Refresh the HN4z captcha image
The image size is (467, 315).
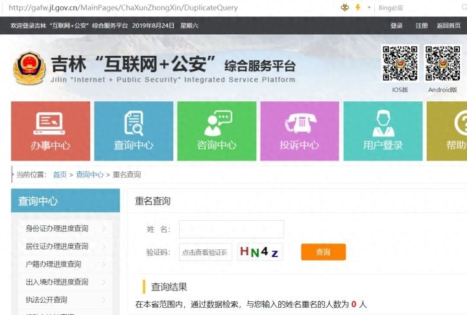tap(260, 252)
